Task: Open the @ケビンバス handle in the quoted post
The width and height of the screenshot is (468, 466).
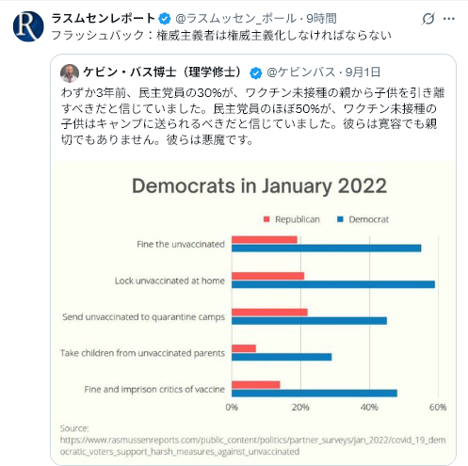Action: [300, 72]
